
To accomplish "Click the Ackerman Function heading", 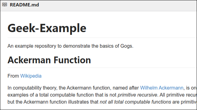I will click(x=49, y=60).
